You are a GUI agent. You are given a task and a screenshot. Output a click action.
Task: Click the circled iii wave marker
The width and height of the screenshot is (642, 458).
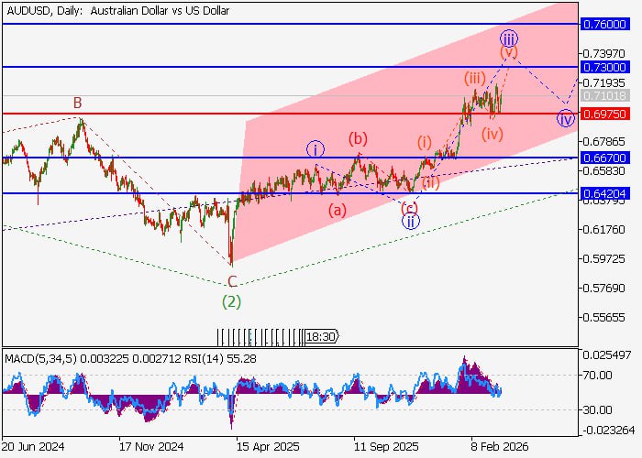pos(509,38)
